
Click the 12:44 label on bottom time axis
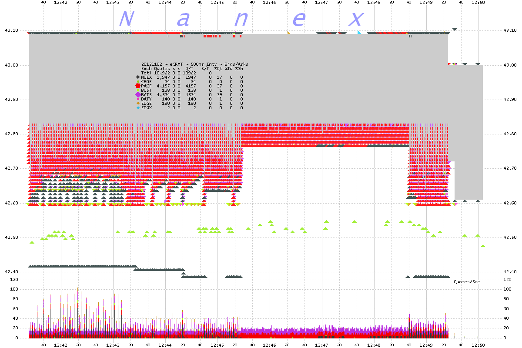(x=165, y=345)
